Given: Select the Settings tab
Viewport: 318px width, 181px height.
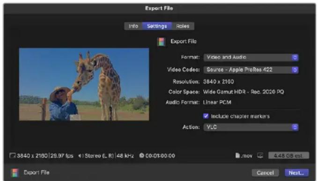Looking at the screenshot, I should [157, 26].
